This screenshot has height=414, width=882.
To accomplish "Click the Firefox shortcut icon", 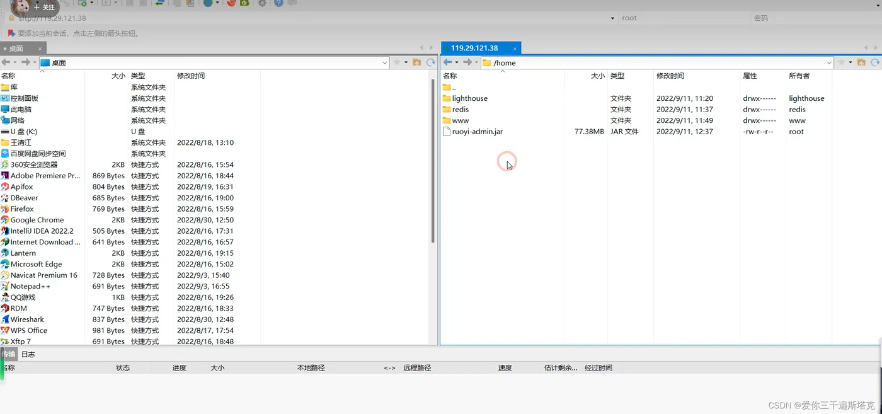I will [5, 209].
